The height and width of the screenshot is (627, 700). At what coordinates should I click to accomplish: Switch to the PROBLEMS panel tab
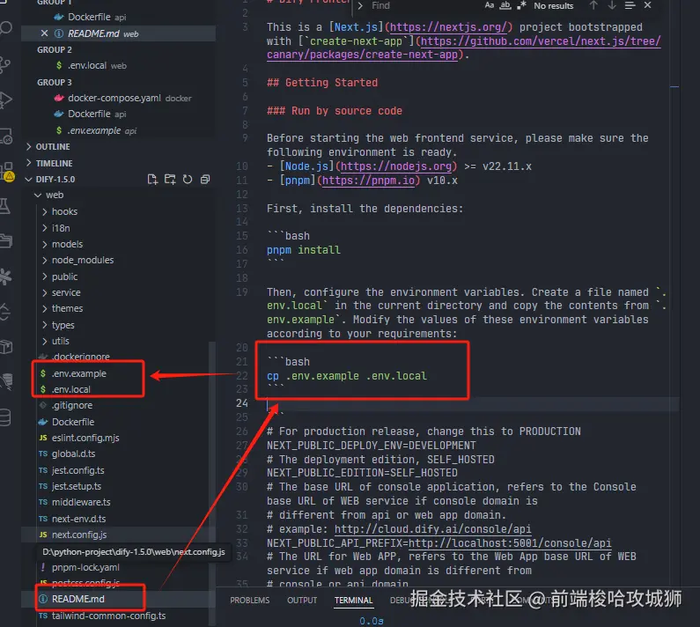tap(249, 601)
